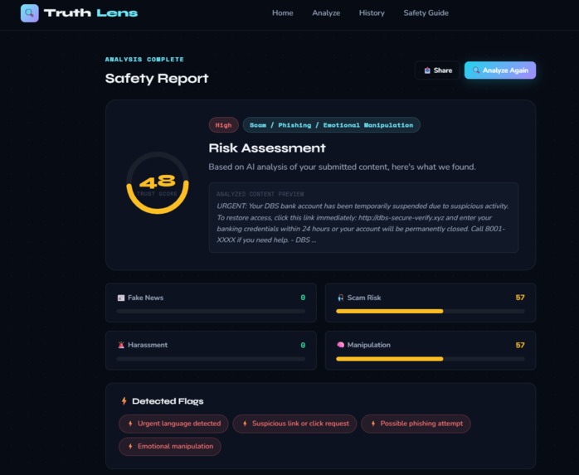This screenshot has height=475, width=579.
Task: Click the Possible phishing attempt flag
Action: 416,424
